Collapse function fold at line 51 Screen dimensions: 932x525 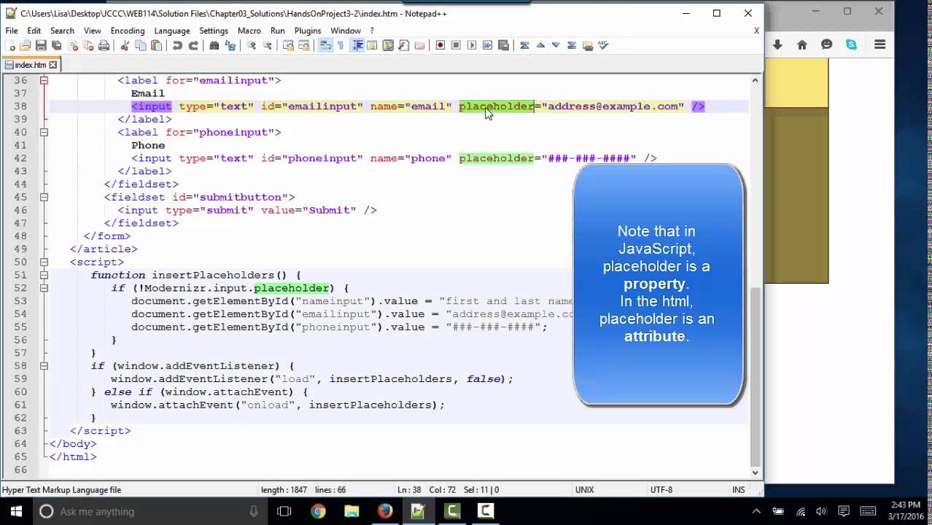(44, 275)
